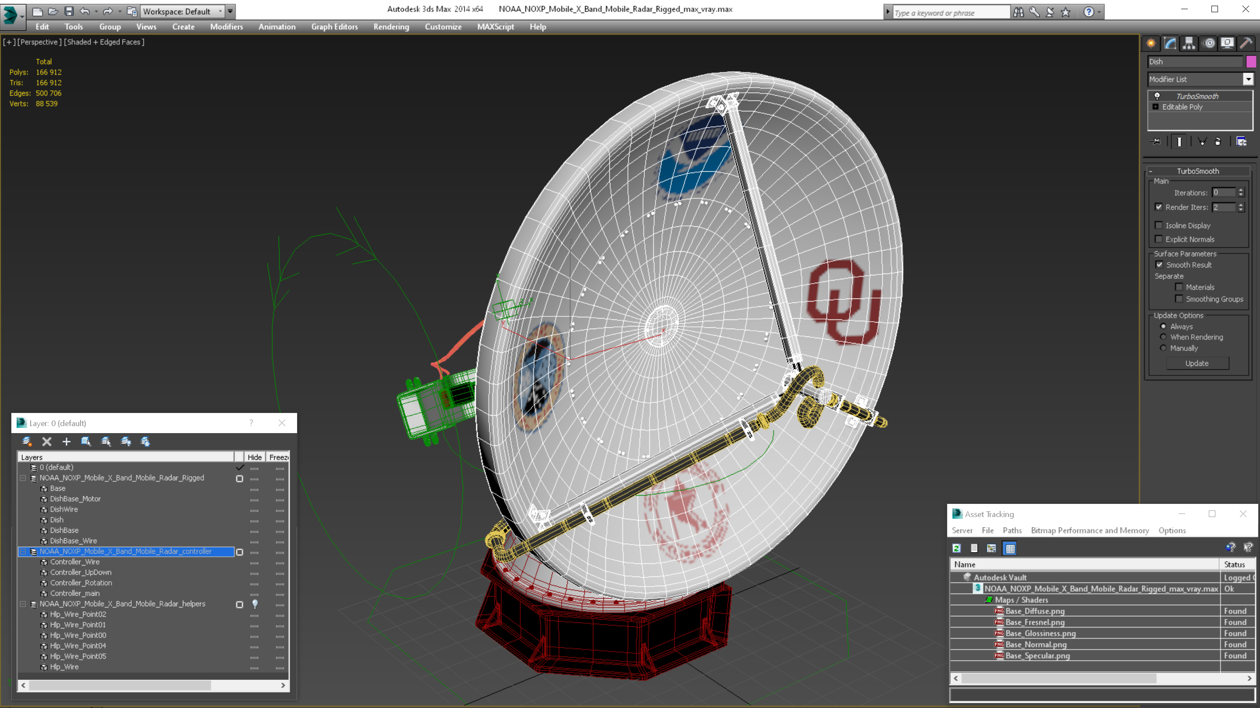Image resolution: width=1260 pixels, height=708 pixels.
Task: Open the Modify command panel tab
Action: 1170,44
